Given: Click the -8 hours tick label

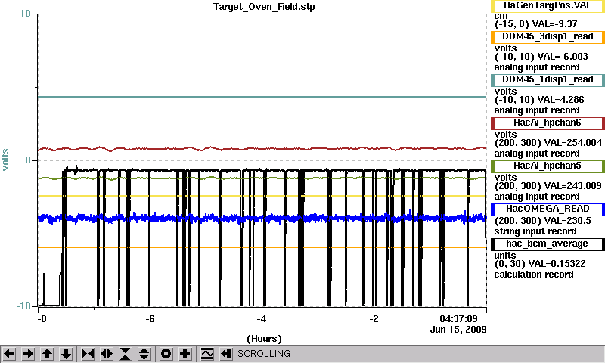Looking at the screenshot, I should (42, 319).
